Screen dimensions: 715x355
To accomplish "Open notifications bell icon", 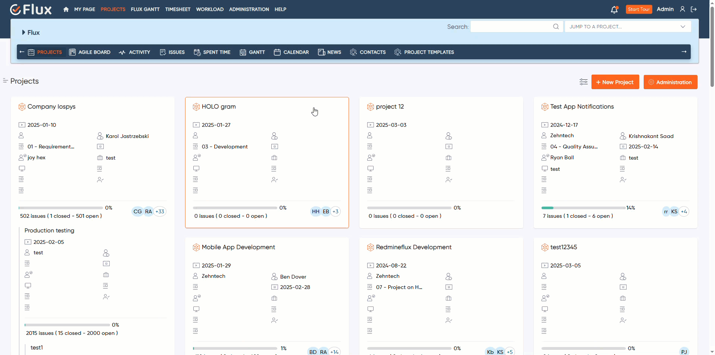I will click(614, 10).
